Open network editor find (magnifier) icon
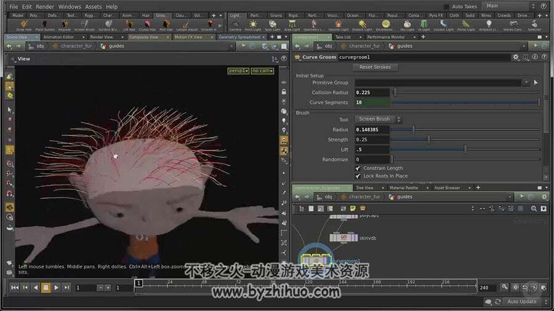554x311 pixels. 534,209
